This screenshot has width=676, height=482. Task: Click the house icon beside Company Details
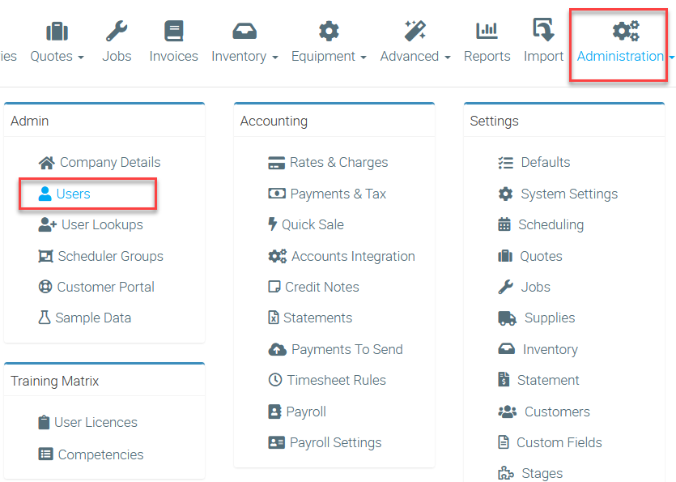[46, 163]
